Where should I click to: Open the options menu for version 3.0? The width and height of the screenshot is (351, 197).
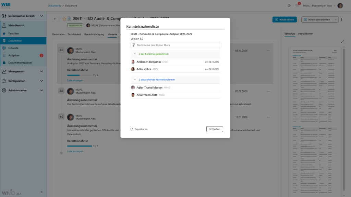click(268, 51)
